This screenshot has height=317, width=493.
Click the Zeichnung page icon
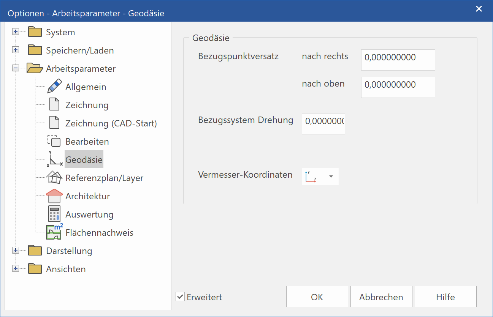point(55,105)
